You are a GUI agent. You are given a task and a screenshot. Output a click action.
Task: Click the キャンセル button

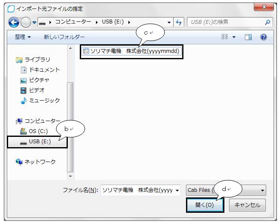247,205
